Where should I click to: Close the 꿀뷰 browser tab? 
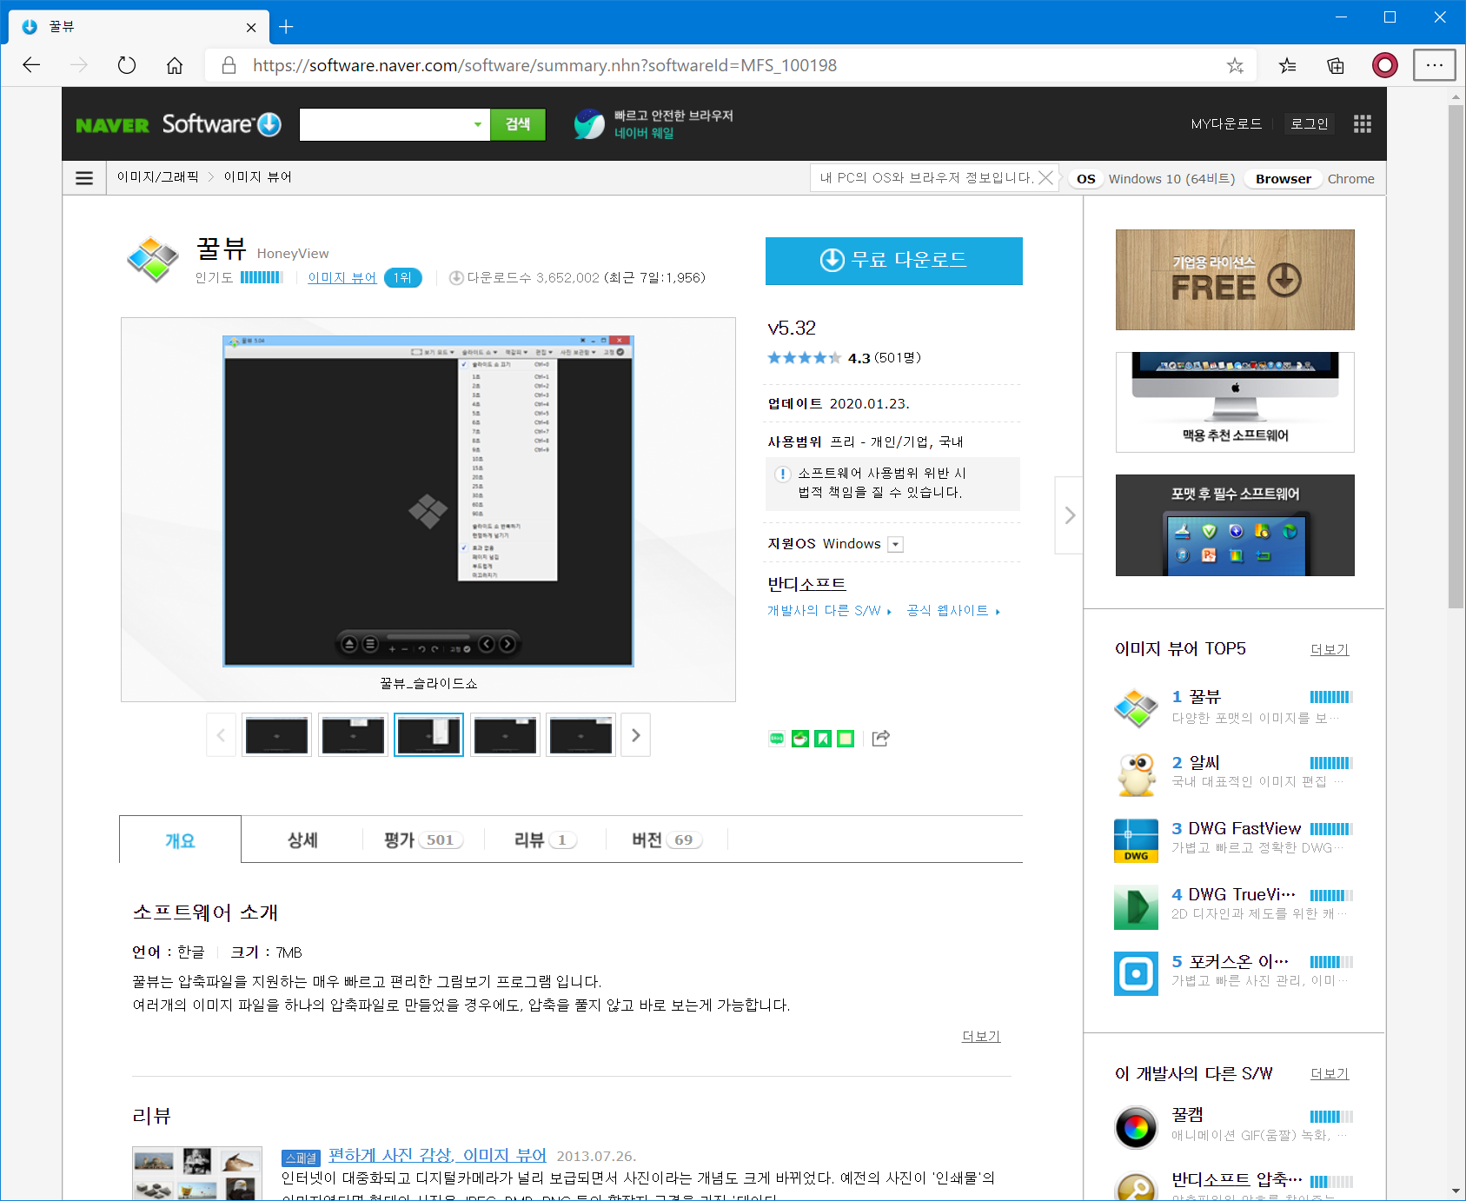251,27
